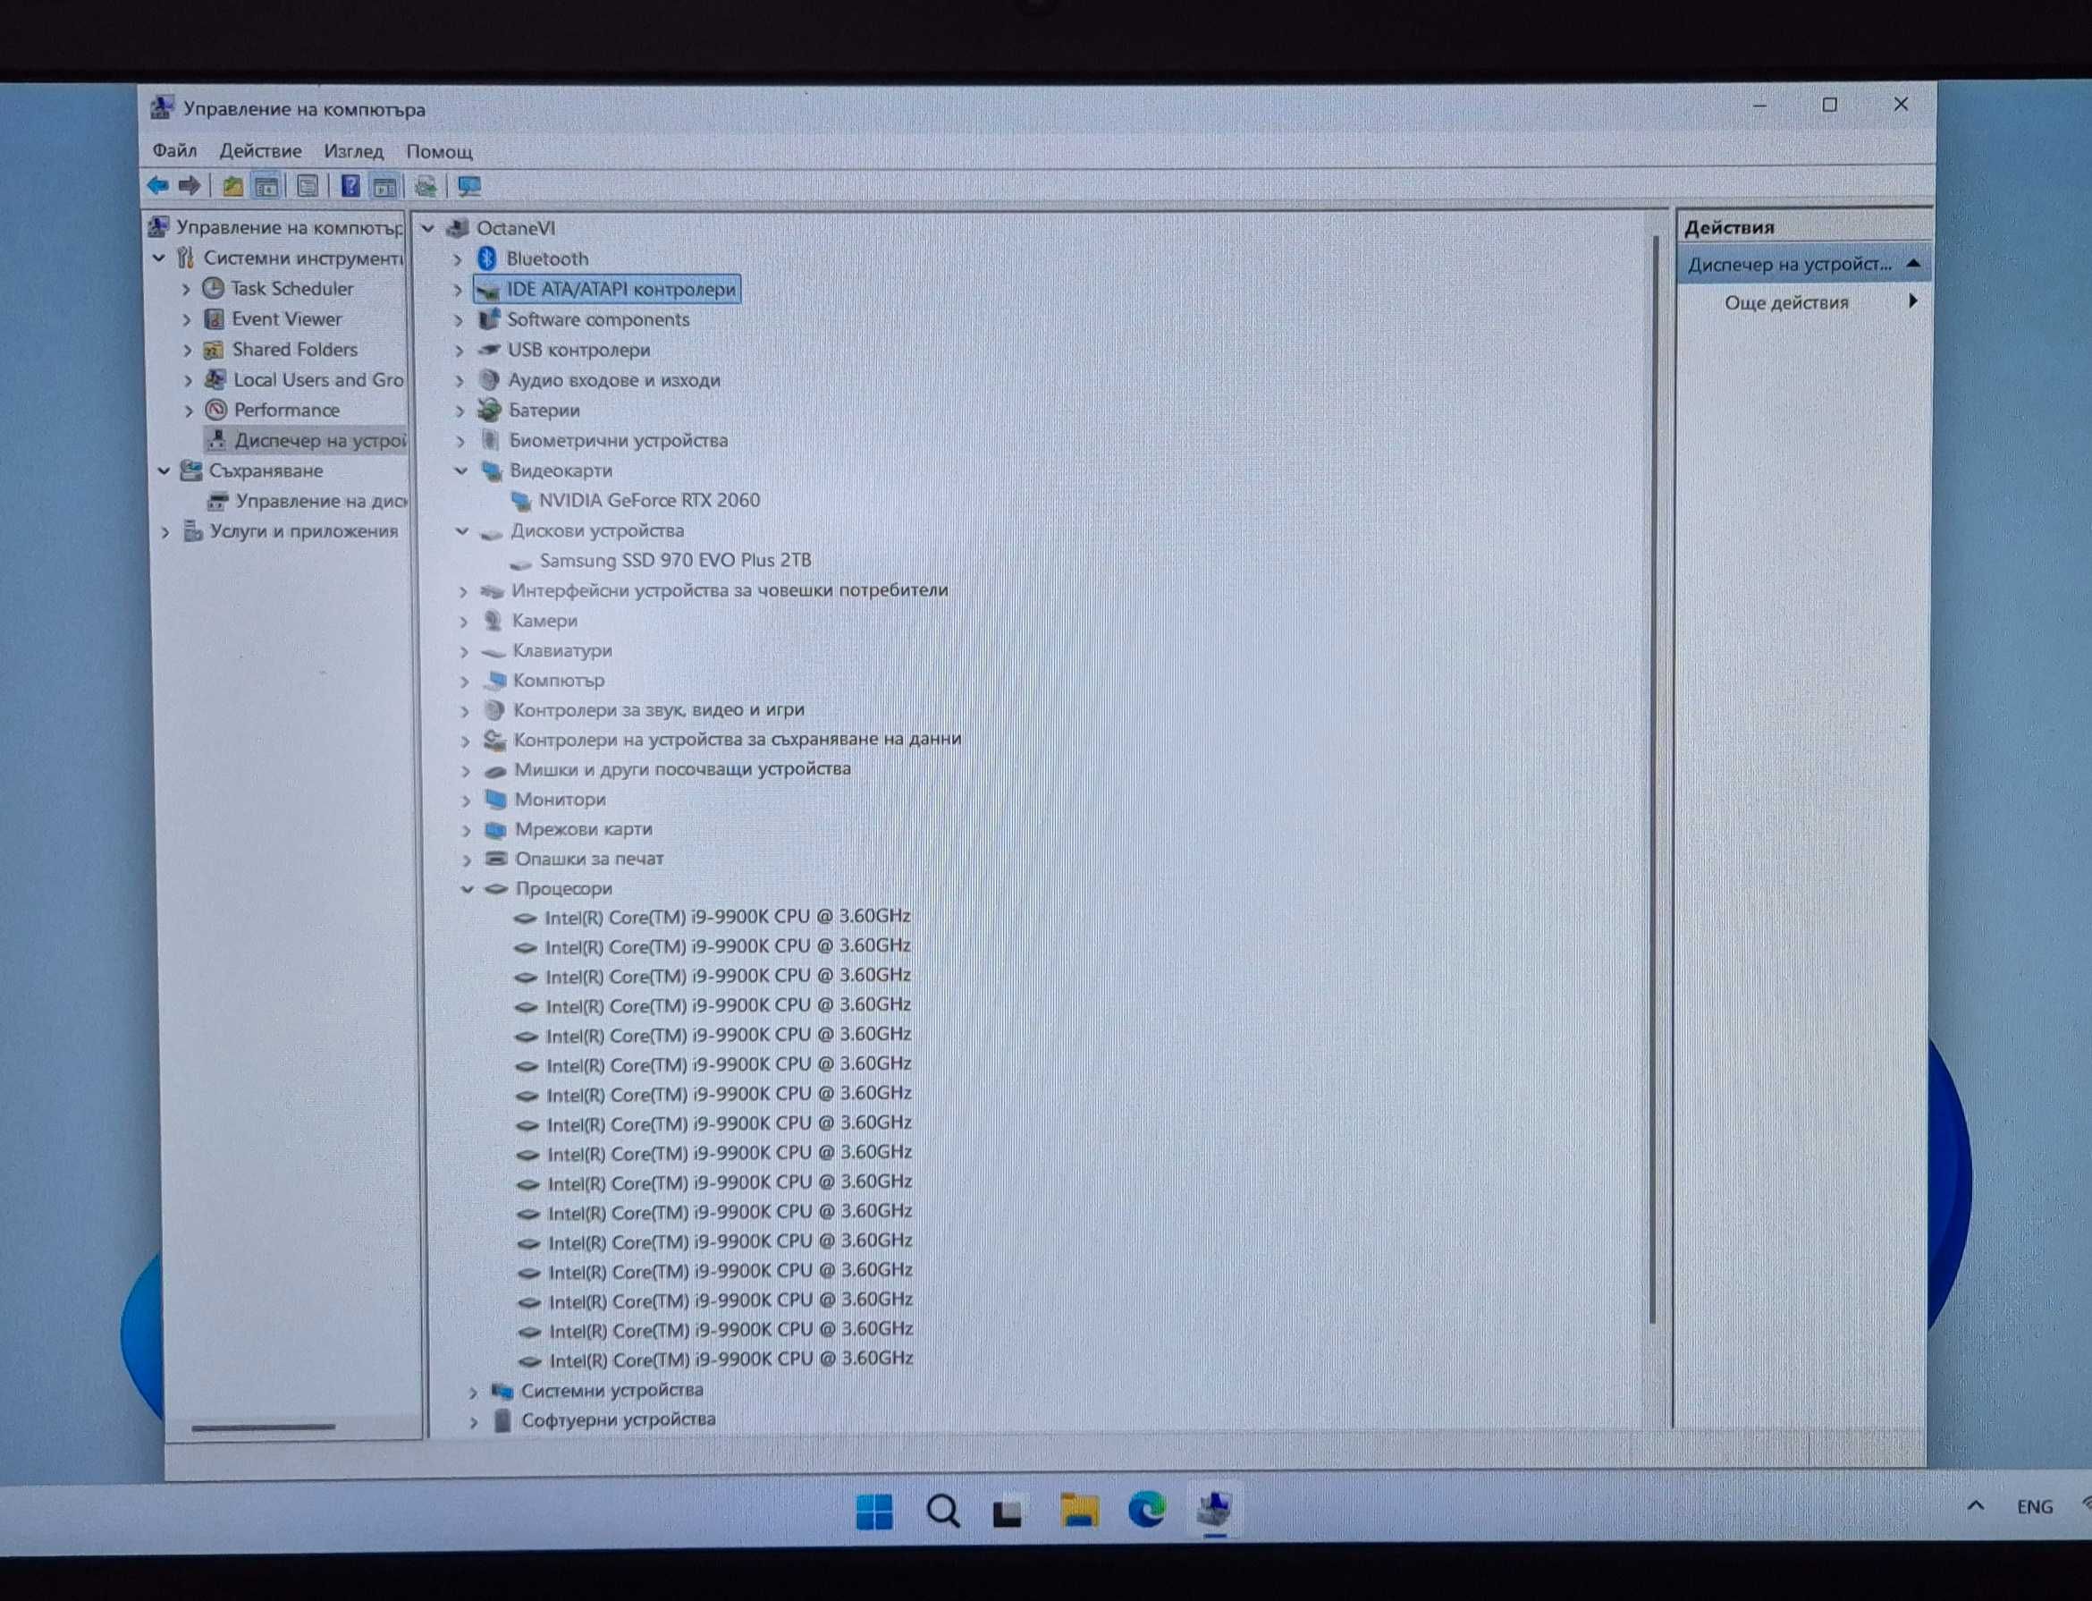Click the device list vertical scrollbar

coord(1653,780)
